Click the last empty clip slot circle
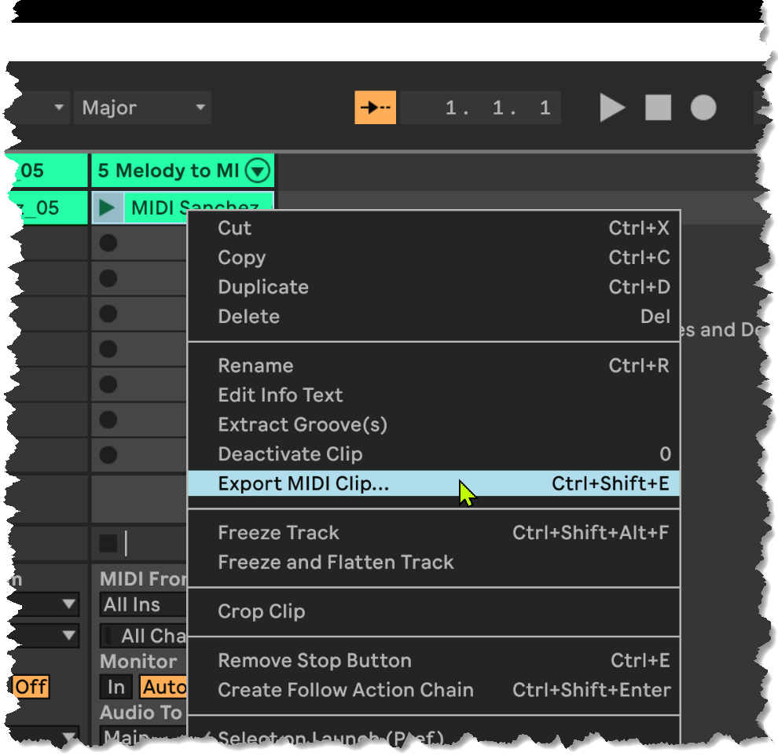 108,455
